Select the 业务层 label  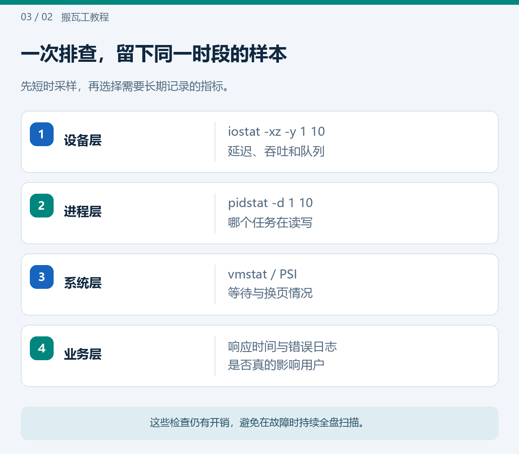click(83, 355)
